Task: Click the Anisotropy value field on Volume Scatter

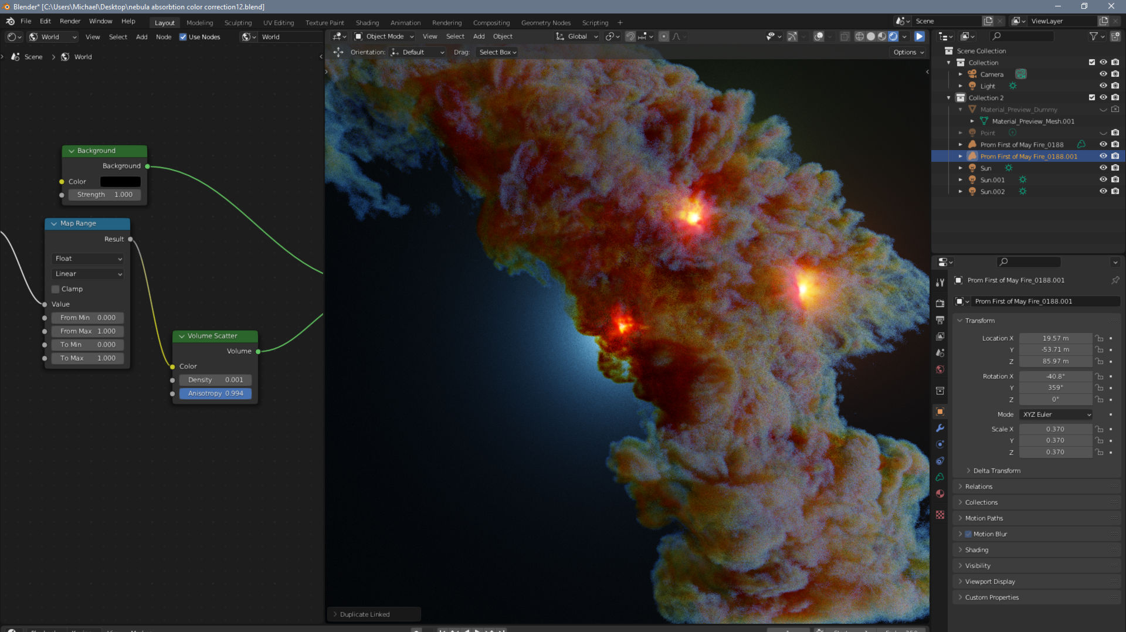Action: pos(215,393)
